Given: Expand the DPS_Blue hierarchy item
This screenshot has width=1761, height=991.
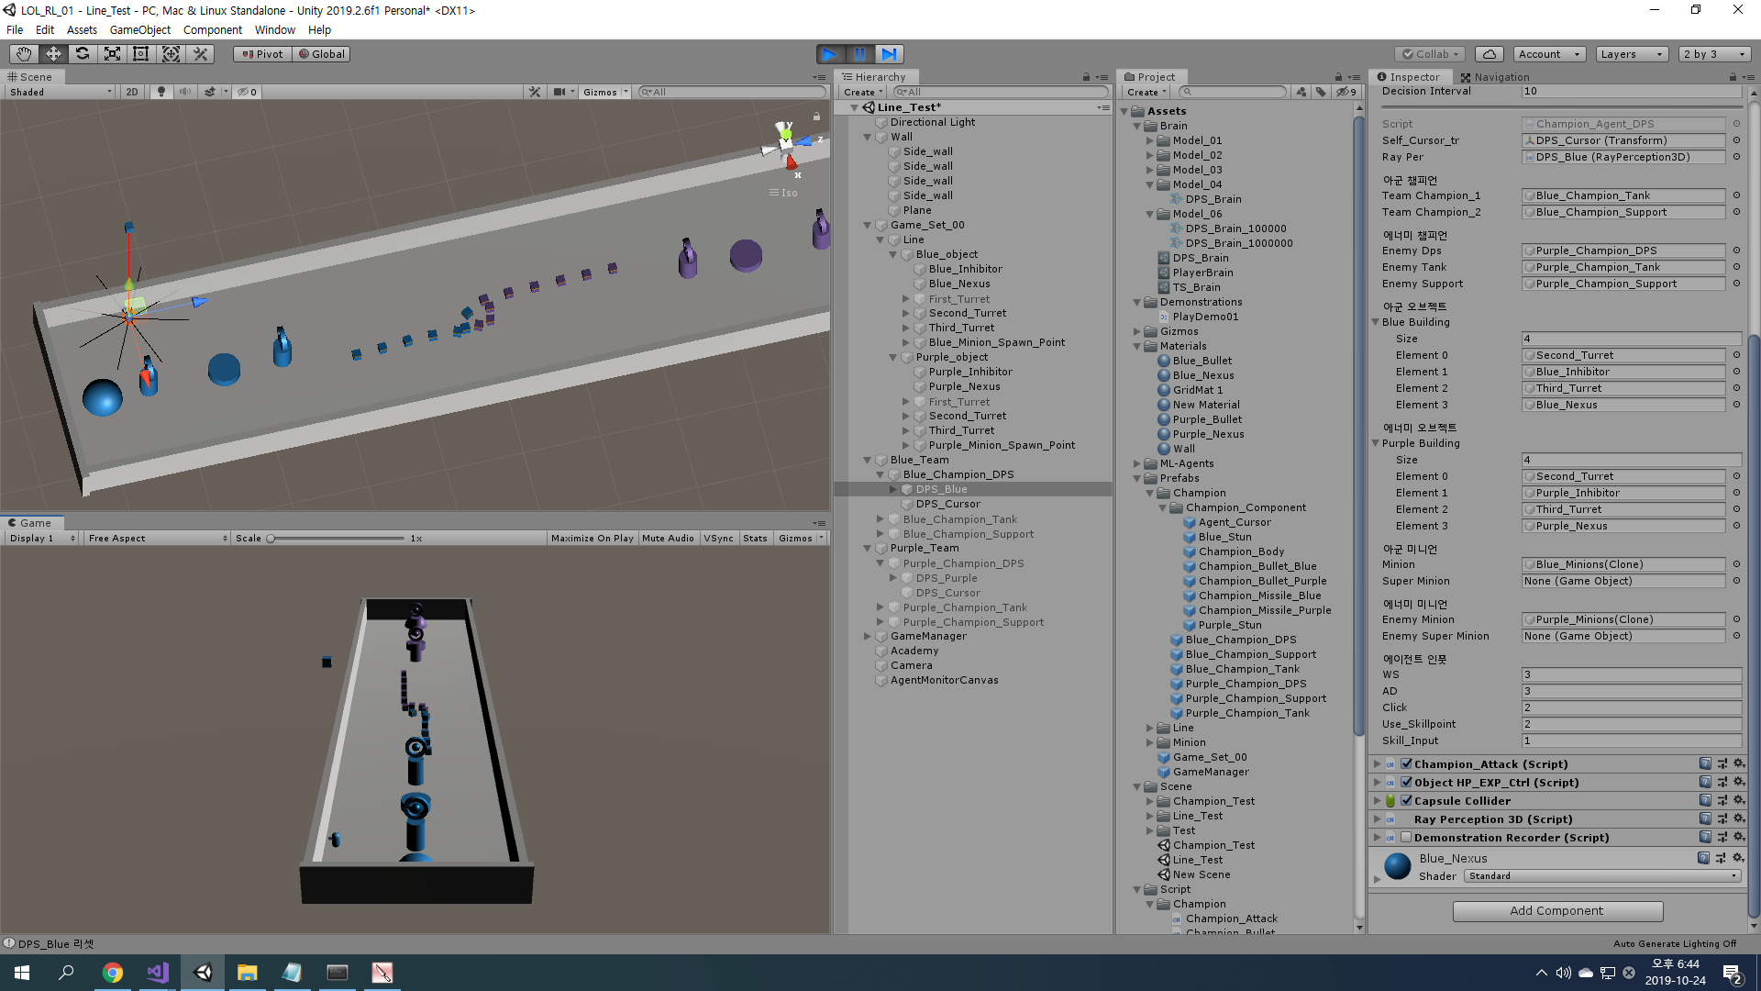Looking at the screenshot, I should 893,489.
